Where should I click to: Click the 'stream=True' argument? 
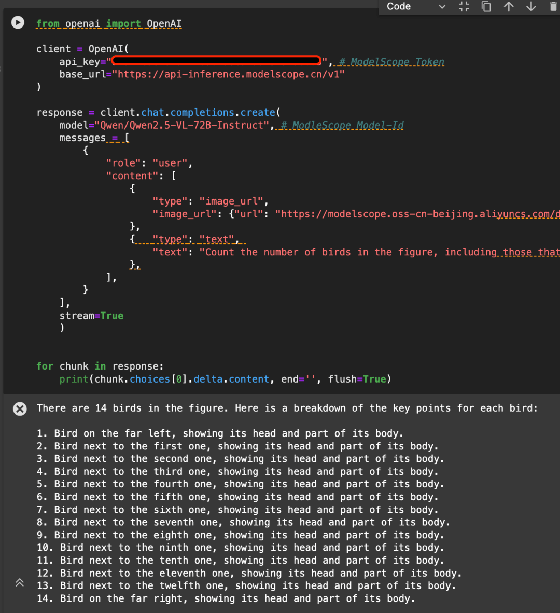click(91, 316)
